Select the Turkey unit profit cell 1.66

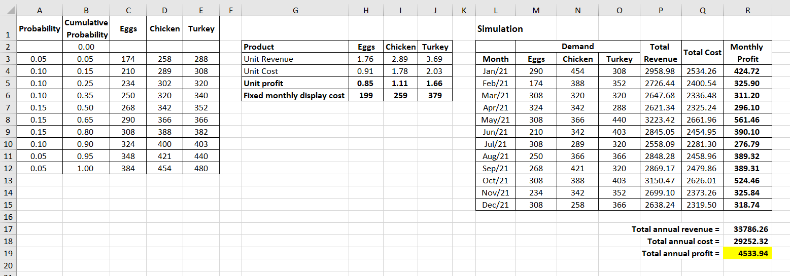[x=435, y=83]
